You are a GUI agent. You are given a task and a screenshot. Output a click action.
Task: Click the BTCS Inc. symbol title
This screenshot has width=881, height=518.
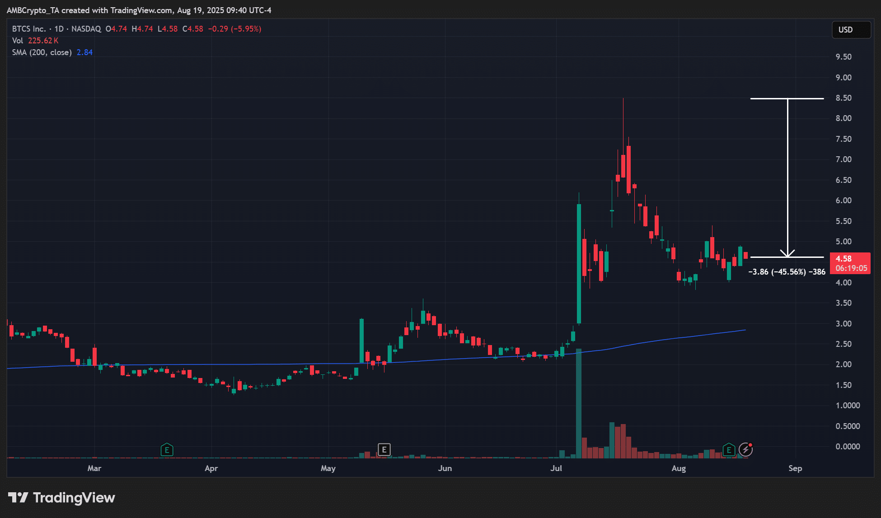pos(29,29)
